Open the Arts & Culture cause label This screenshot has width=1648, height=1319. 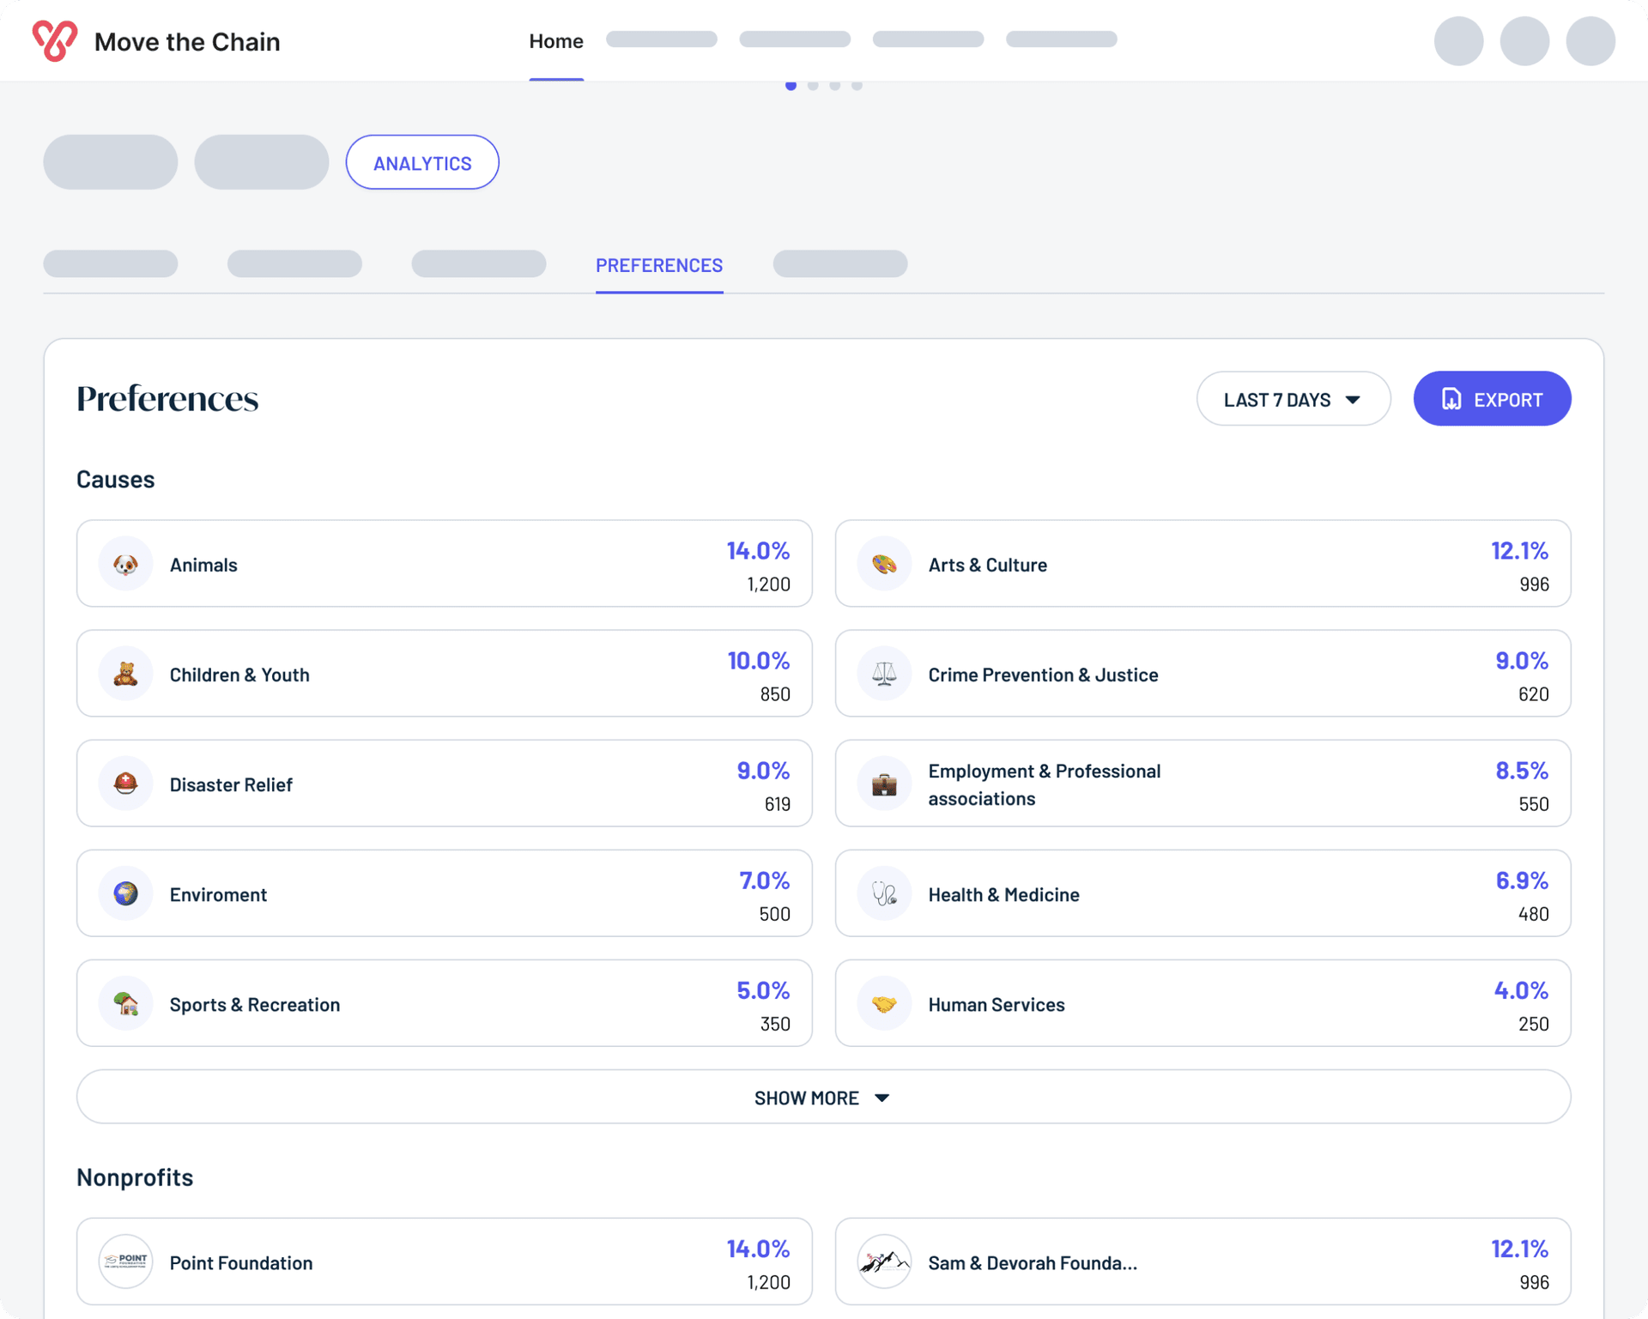point(988,565)
